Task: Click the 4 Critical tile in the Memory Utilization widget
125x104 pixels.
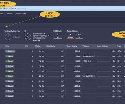Action: coord(70,36)
